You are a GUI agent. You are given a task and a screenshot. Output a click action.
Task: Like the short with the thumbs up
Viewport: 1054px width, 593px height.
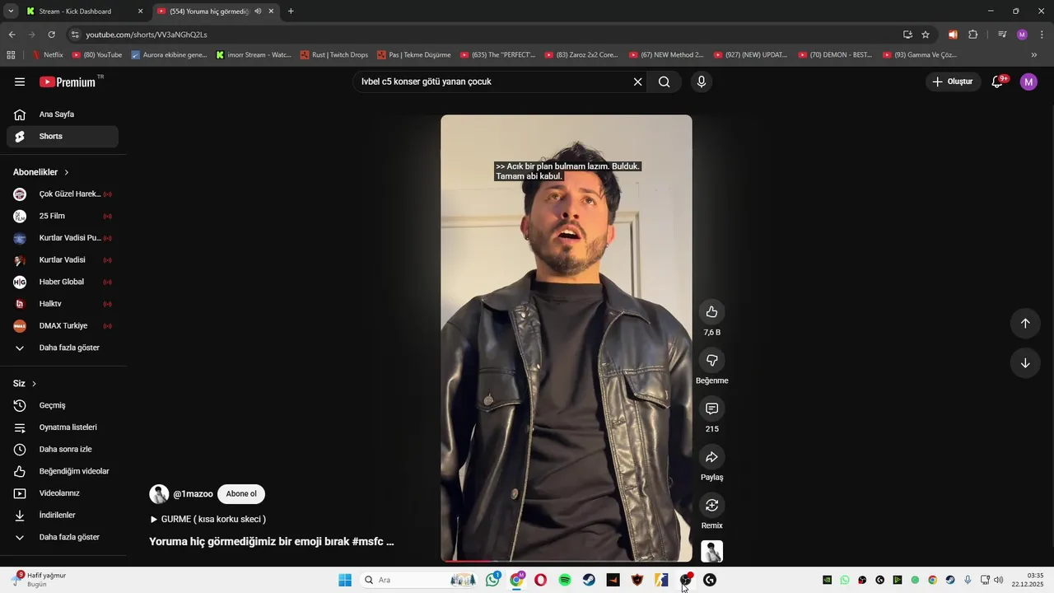coord(712,311)
